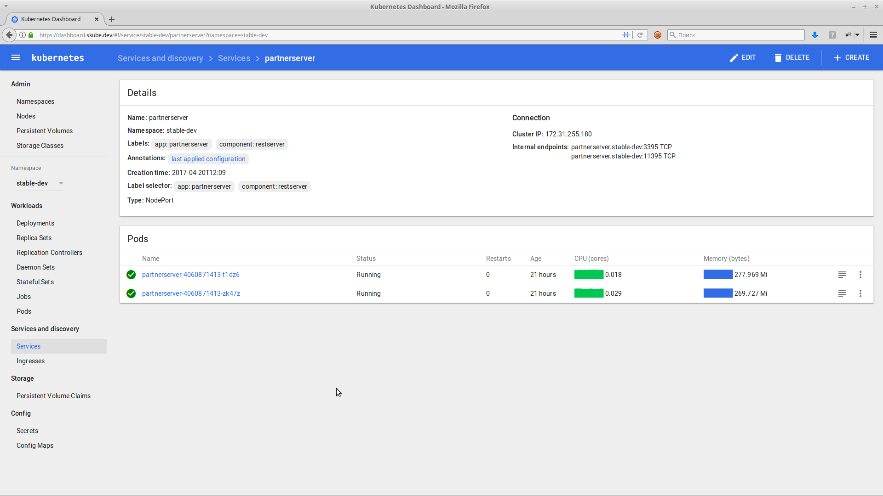Click the CREATE plus button
The image size is (883, 496).
851,57
